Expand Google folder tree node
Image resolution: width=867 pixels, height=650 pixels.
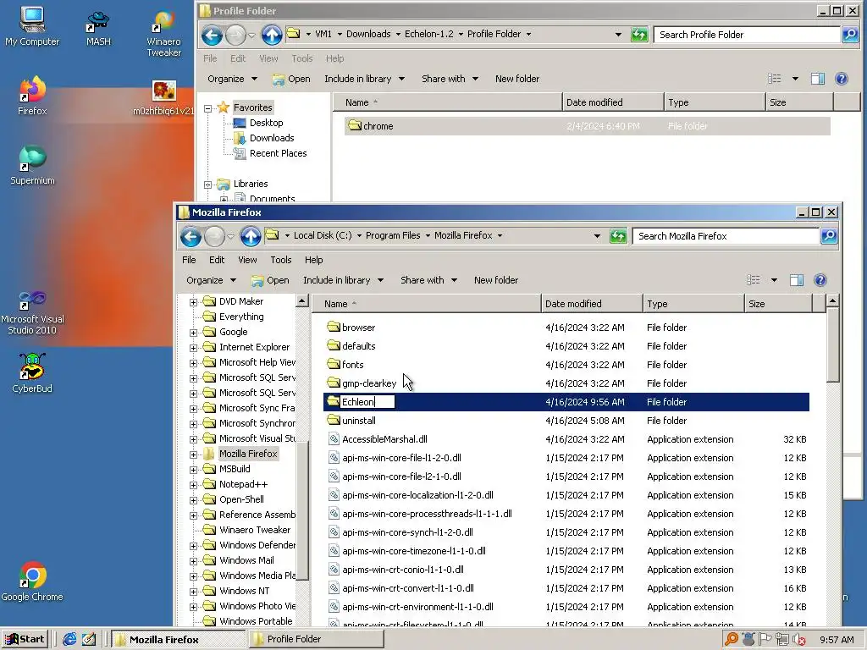(x=193, y=332)
